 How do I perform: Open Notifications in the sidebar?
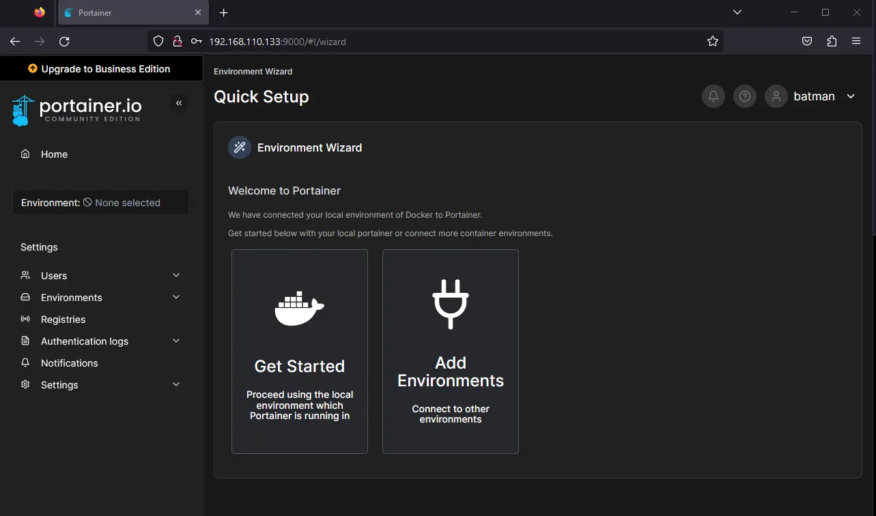click(69, 363)
